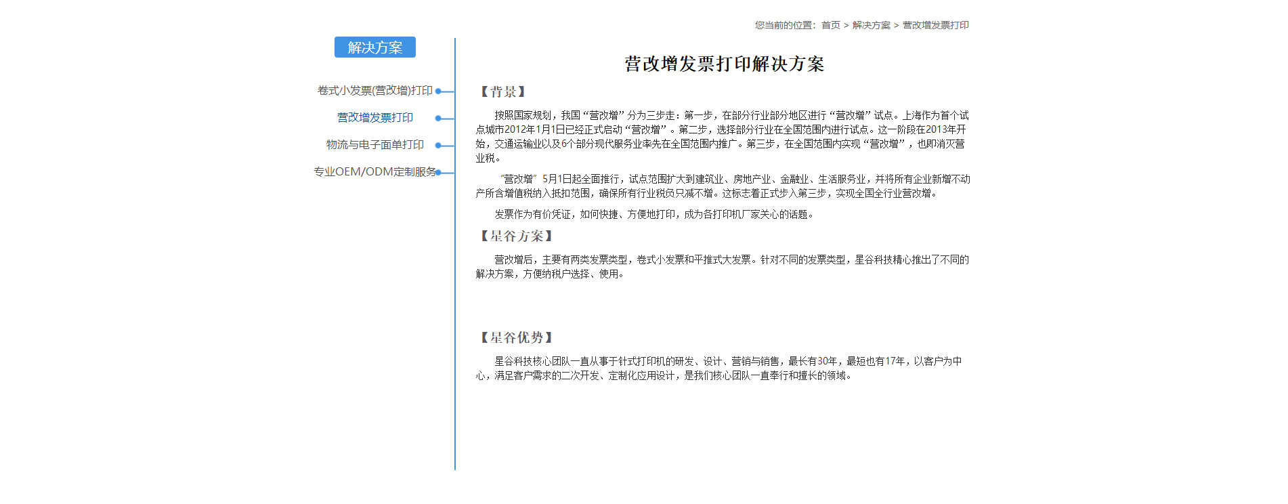
Task: Click the paragraph starting with 发票作为有价凭证
Action: pos(653,215)
